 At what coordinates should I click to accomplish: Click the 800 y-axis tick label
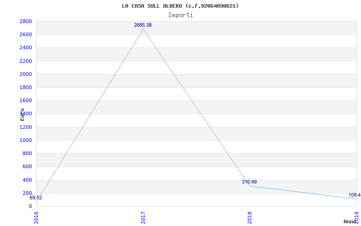pyautogui.click(x=27, y=153)
